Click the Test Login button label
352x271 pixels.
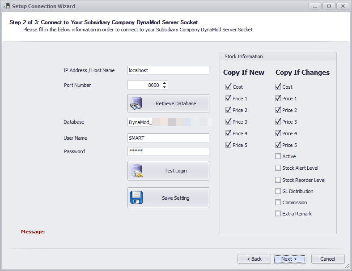[x=175, y=171]
